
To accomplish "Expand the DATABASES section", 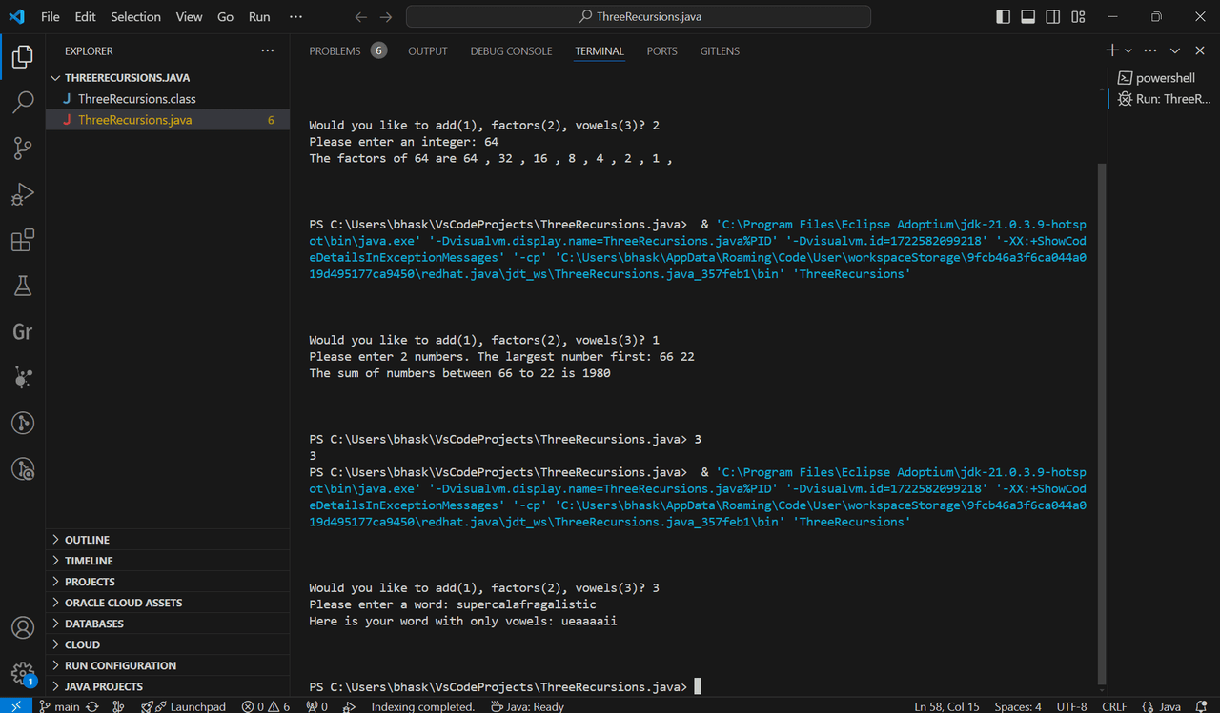I will (168, 624).
